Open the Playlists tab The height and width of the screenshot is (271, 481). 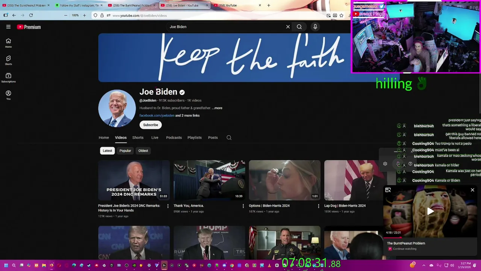[195, 138]
